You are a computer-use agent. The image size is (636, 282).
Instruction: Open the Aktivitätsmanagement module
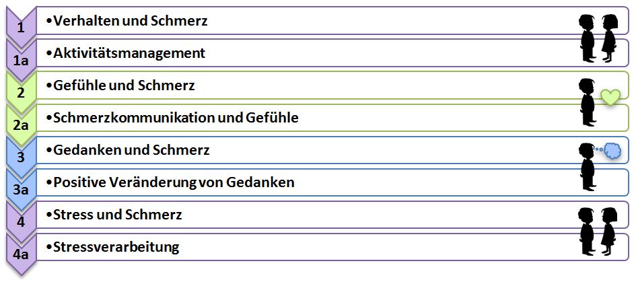click(129, 52)
